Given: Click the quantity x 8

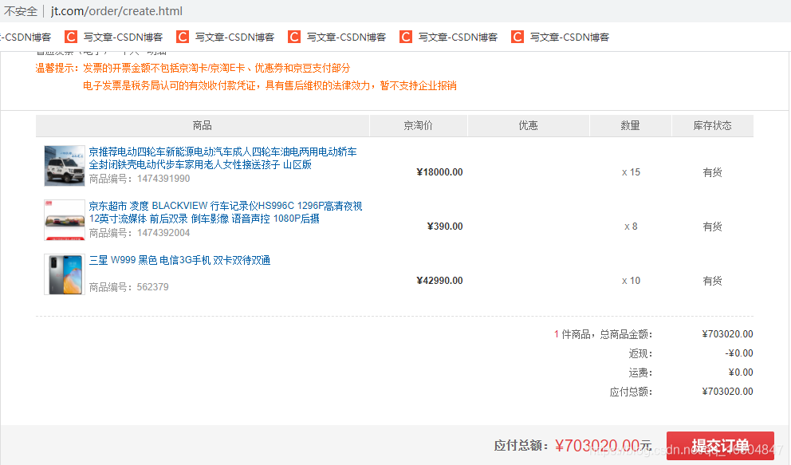Looking at the screenshot, I should [631, 227].
